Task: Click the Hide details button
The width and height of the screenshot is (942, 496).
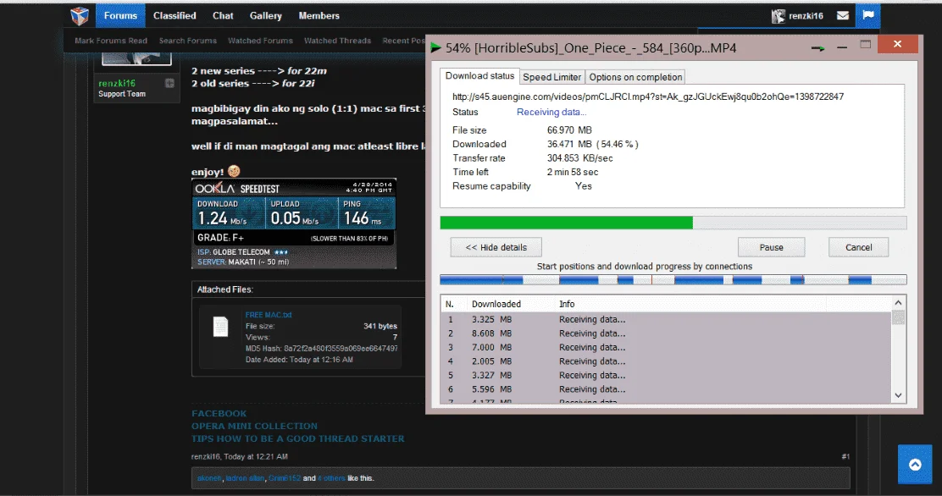Action: pos(496,247)
